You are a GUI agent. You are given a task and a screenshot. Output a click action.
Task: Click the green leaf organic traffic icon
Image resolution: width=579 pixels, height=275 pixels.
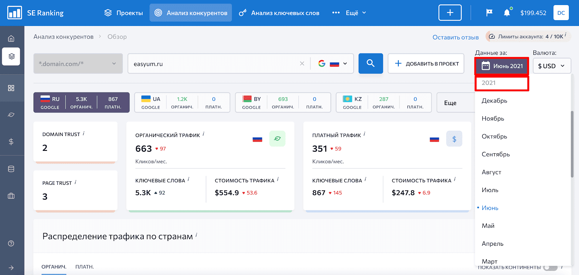click(x=277, y=139)
